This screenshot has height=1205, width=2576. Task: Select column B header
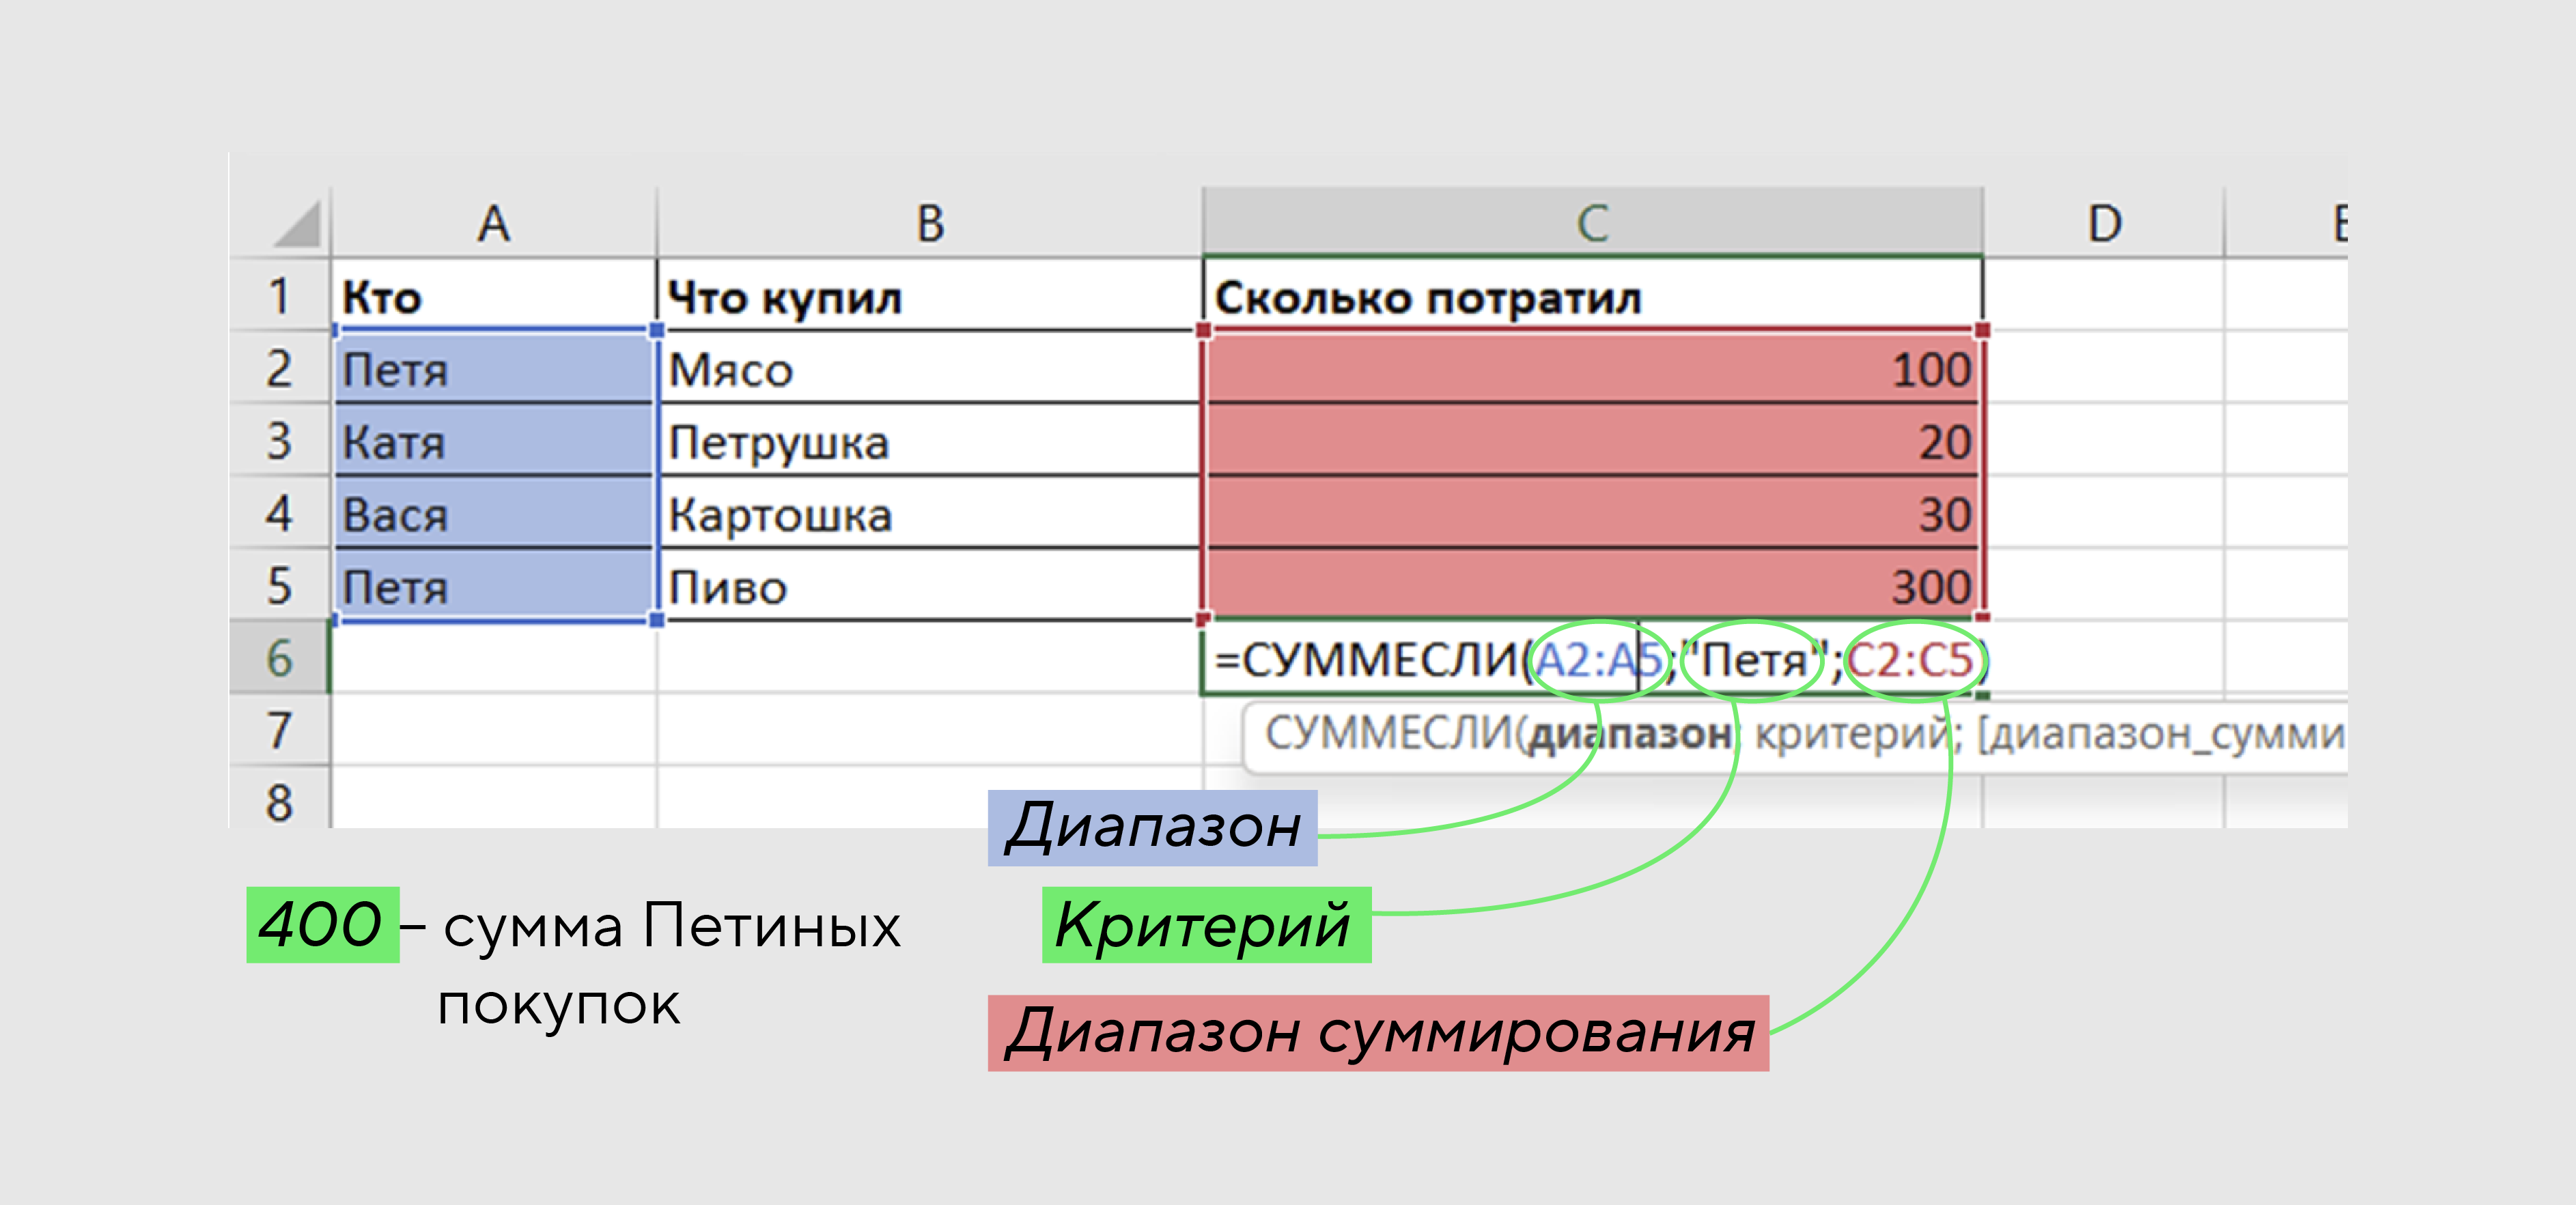click(x=930, y=224)
